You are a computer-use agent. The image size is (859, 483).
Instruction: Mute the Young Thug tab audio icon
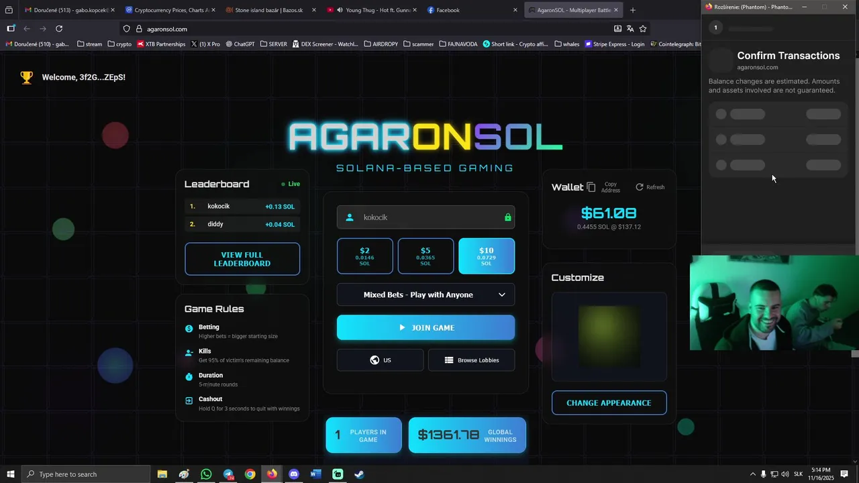coord(340,10)
